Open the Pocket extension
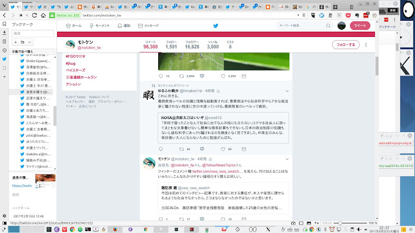Viewport: 415px width, 233px height. (x=348, y=16)
